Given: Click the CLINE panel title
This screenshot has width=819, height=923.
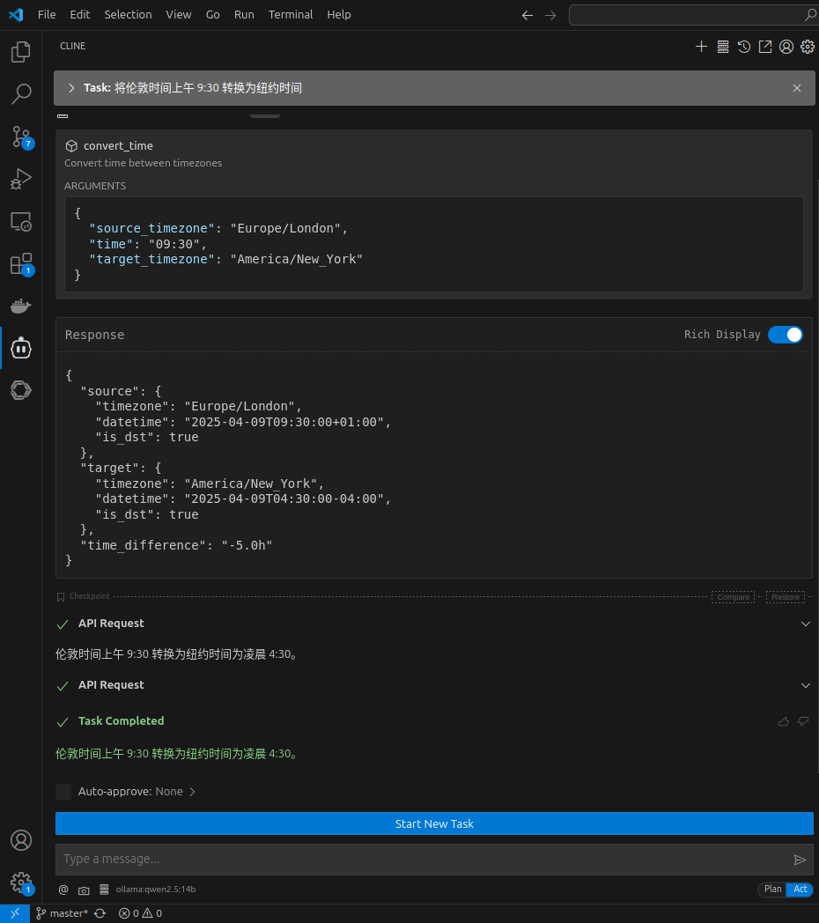Looking at the screenshot, I should 72,46.
